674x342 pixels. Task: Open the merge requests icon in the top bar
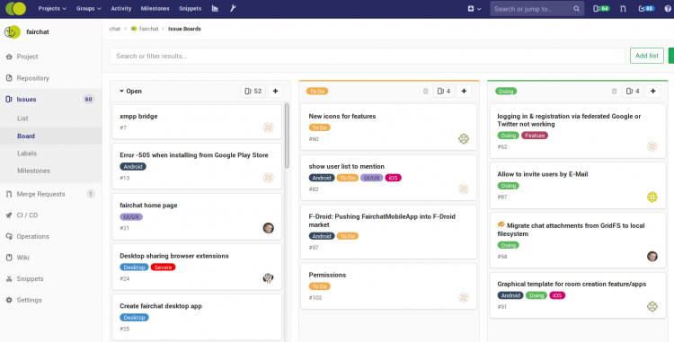pyautogui.click(x=623, y=9)
